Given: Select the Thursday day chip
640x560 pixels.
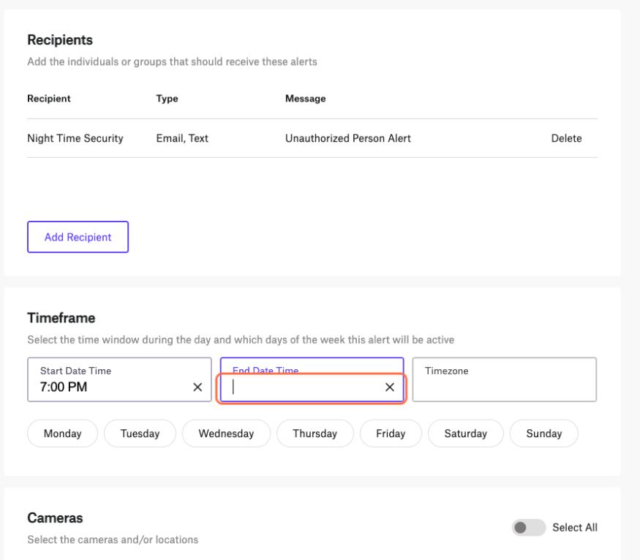Looking at the screenshot, I should (x=315, y=433).
